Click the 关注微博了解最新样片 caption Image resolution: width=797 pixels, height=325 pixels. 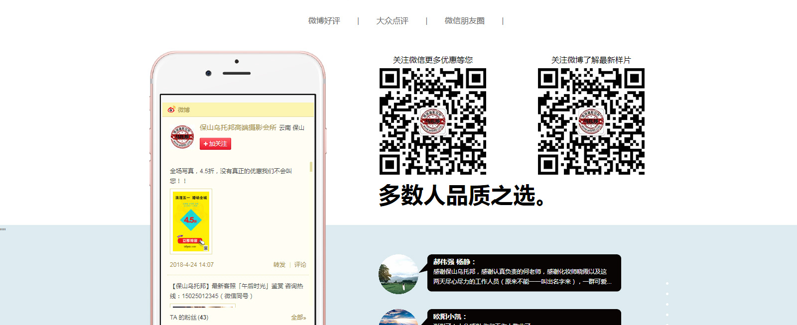(591, 60)
